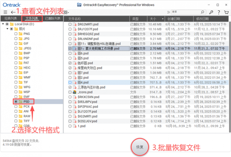Image resolution: width=231 pixels, height=157 pixels.
Task: Check the JPG folder checkbox
Action: tap(16, 38)
